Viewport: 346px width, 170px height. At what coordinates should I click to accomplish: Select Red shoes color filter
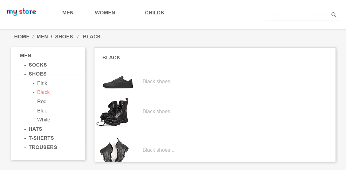[42, 101]
